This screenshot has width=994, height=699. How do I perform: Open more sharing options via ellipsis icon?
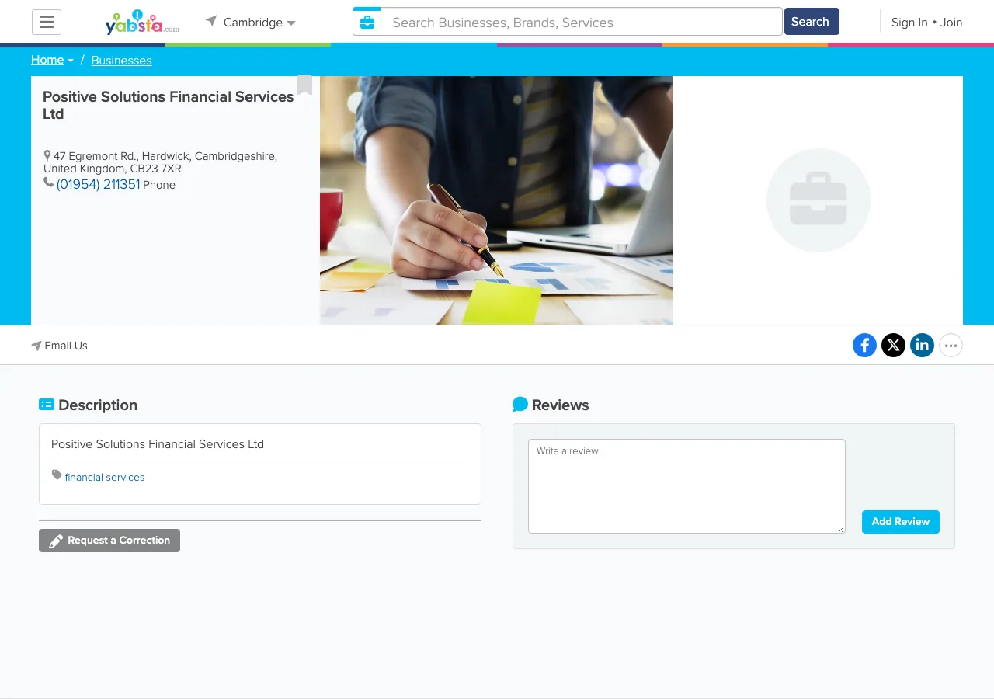coord(951,345)
